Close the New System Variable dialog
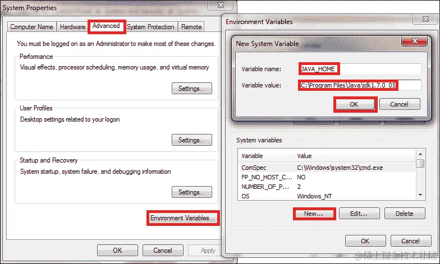 tap(414, 41)
